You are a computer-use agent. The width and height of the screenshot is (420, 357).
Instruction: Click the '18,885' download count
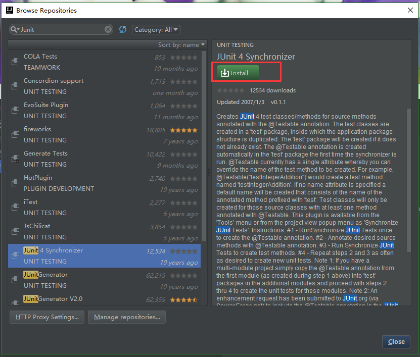click(x=156, y=130)
